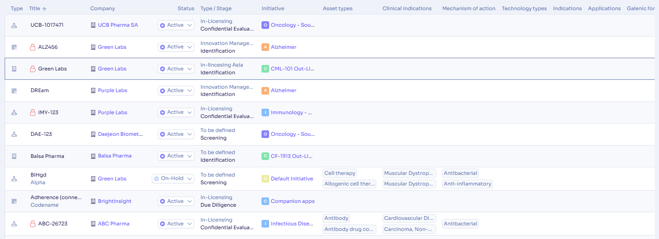
Task: Click the flask icon in the DAE-123 row
Action: (x=14, y=134)
